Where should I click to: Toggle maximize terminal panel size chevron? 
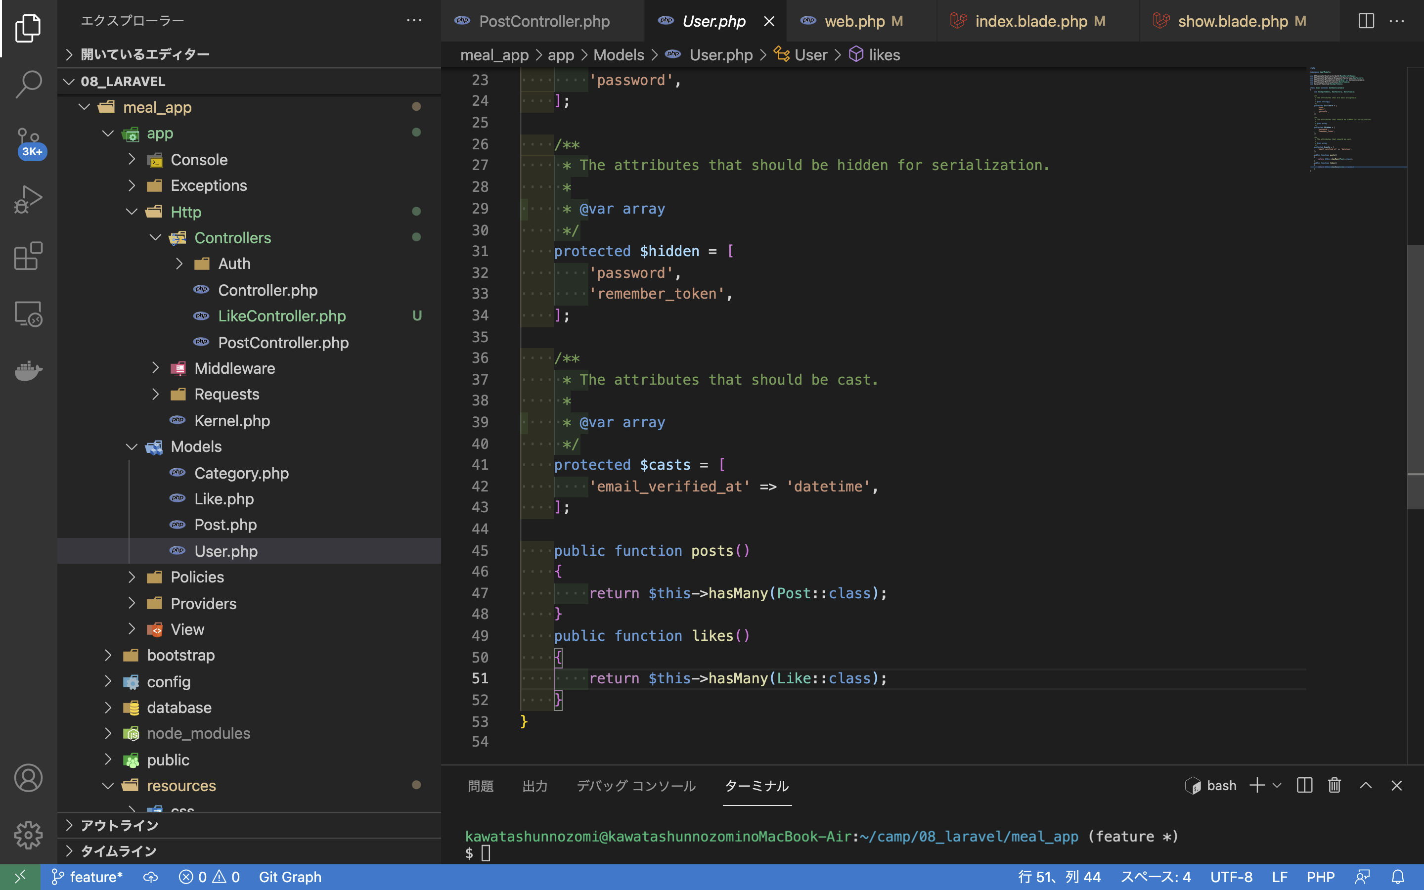click(1366, 785)
